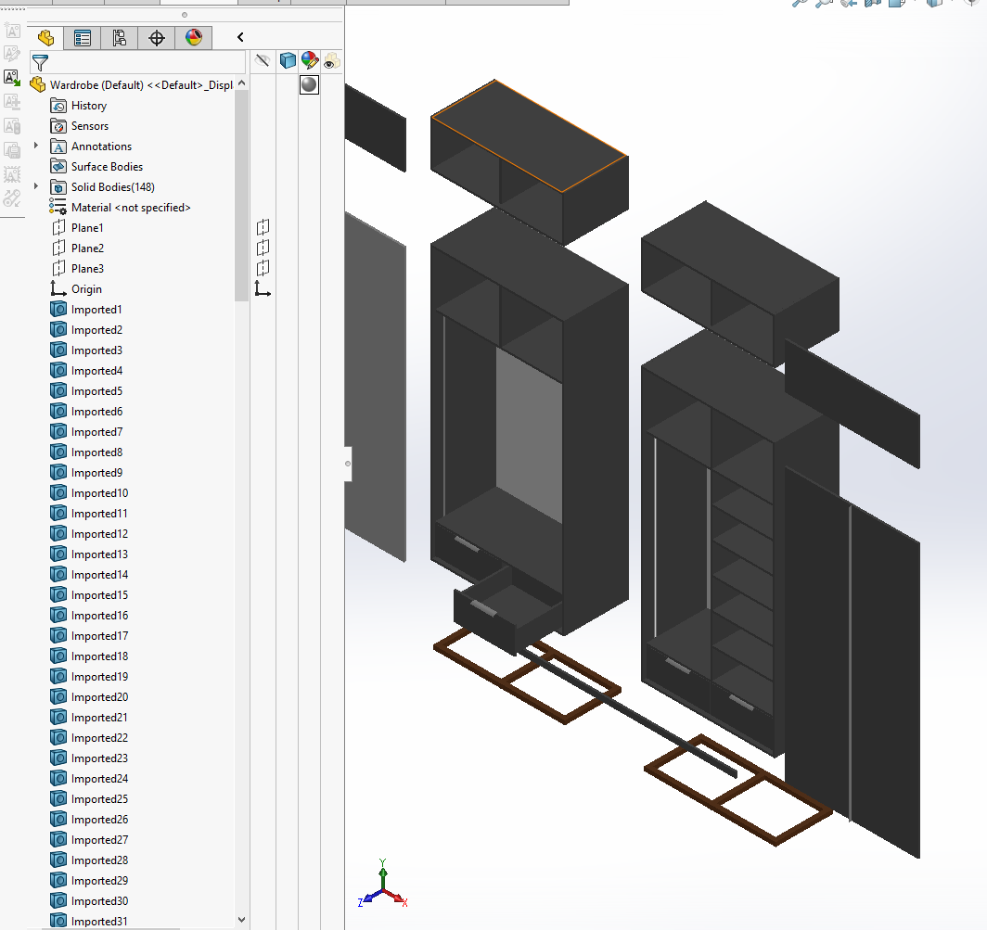Open the DimXpertManager crosshair tab

(157, 38)
